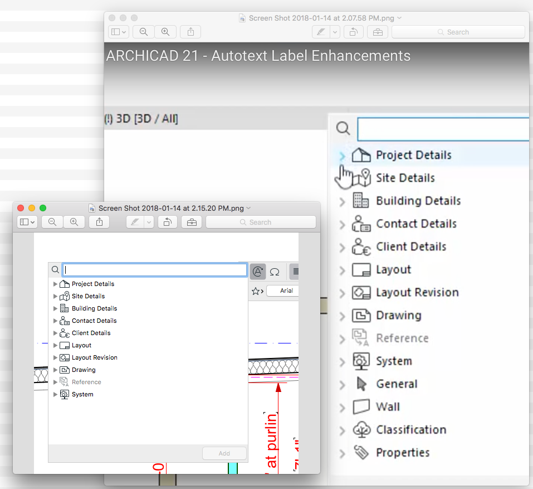This screenshot has height=489, width=533.
Task: Click the Add button in the autotext popup
Action: pyautogui.click(x=224, y=453)
